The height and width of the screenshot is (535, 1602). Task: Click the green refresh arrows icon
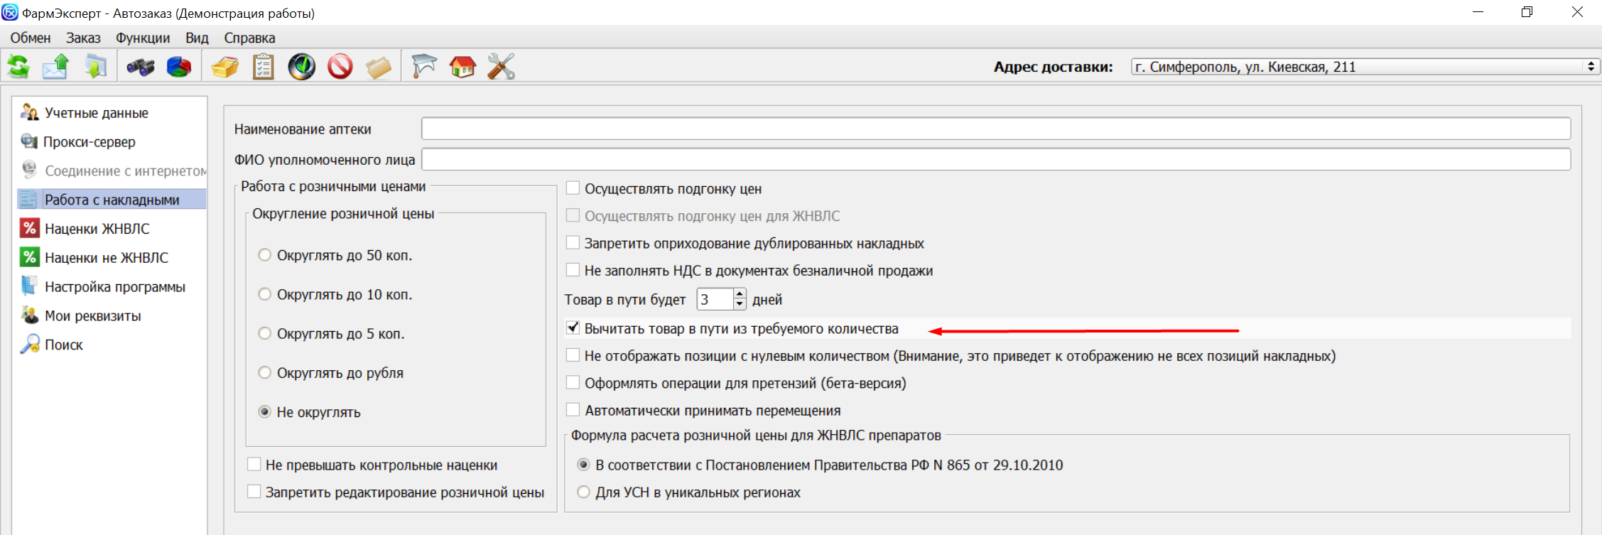(18, 67)
